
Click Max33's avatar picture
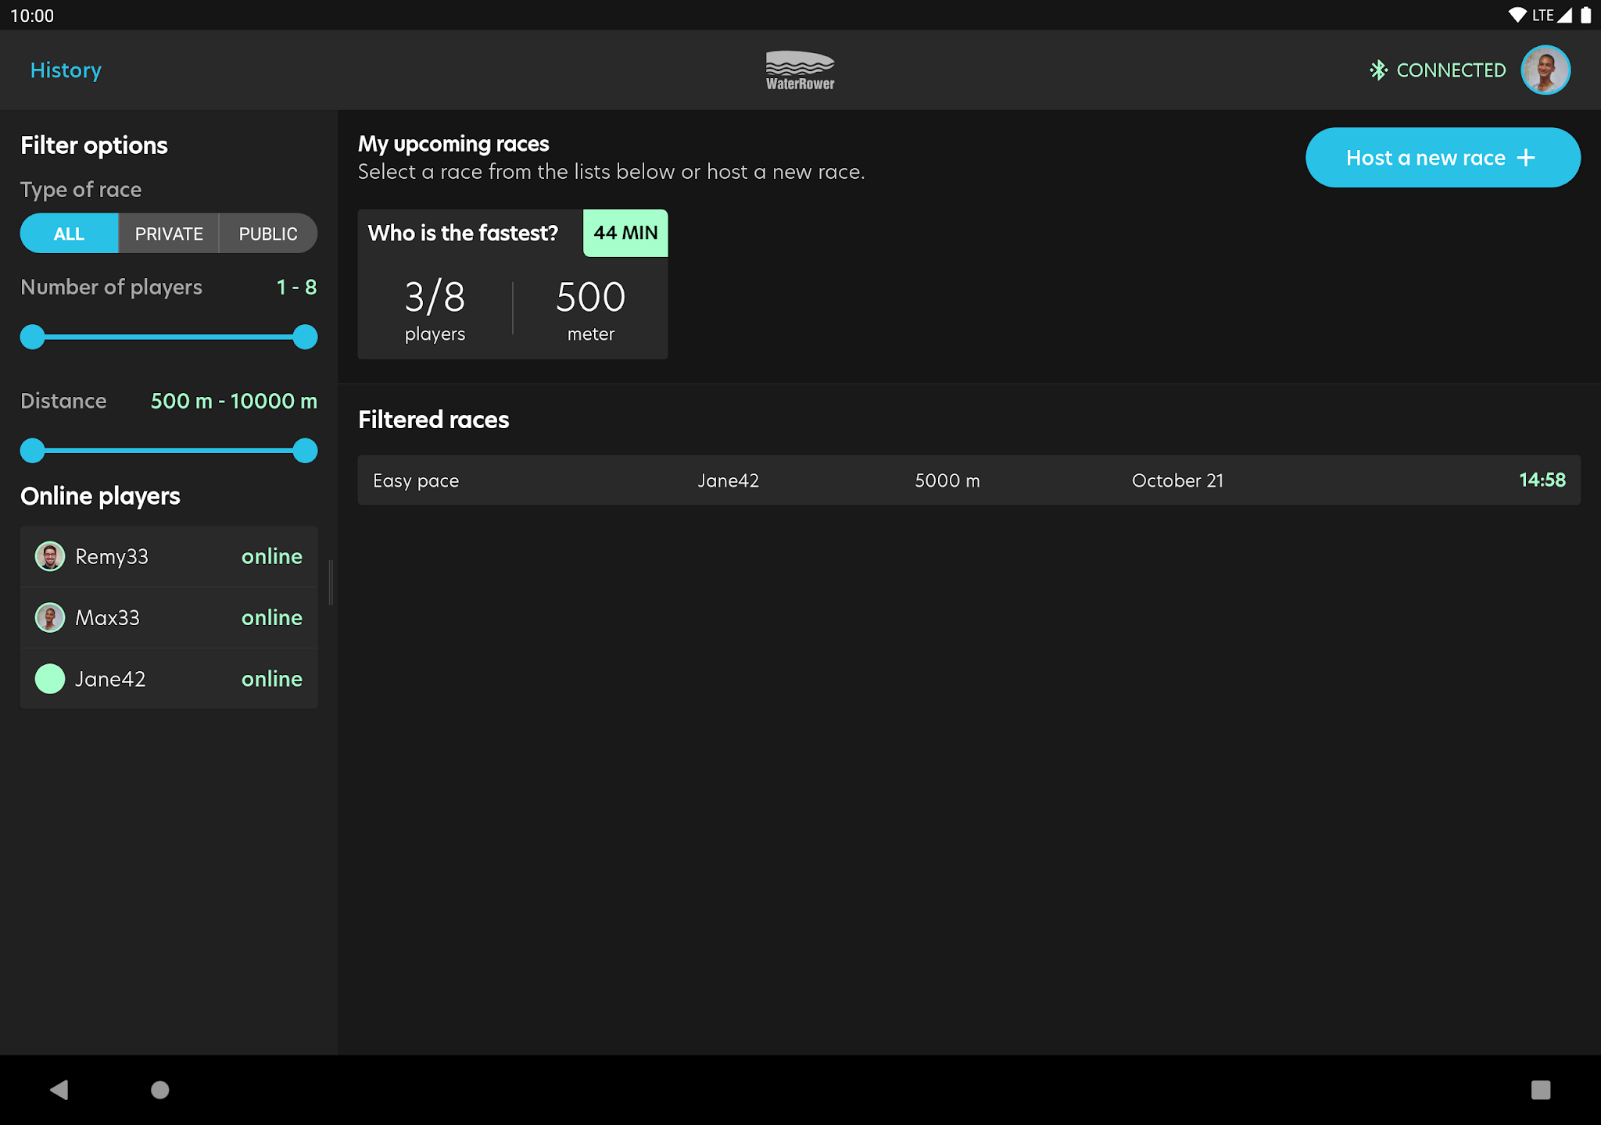coord(50,617)
